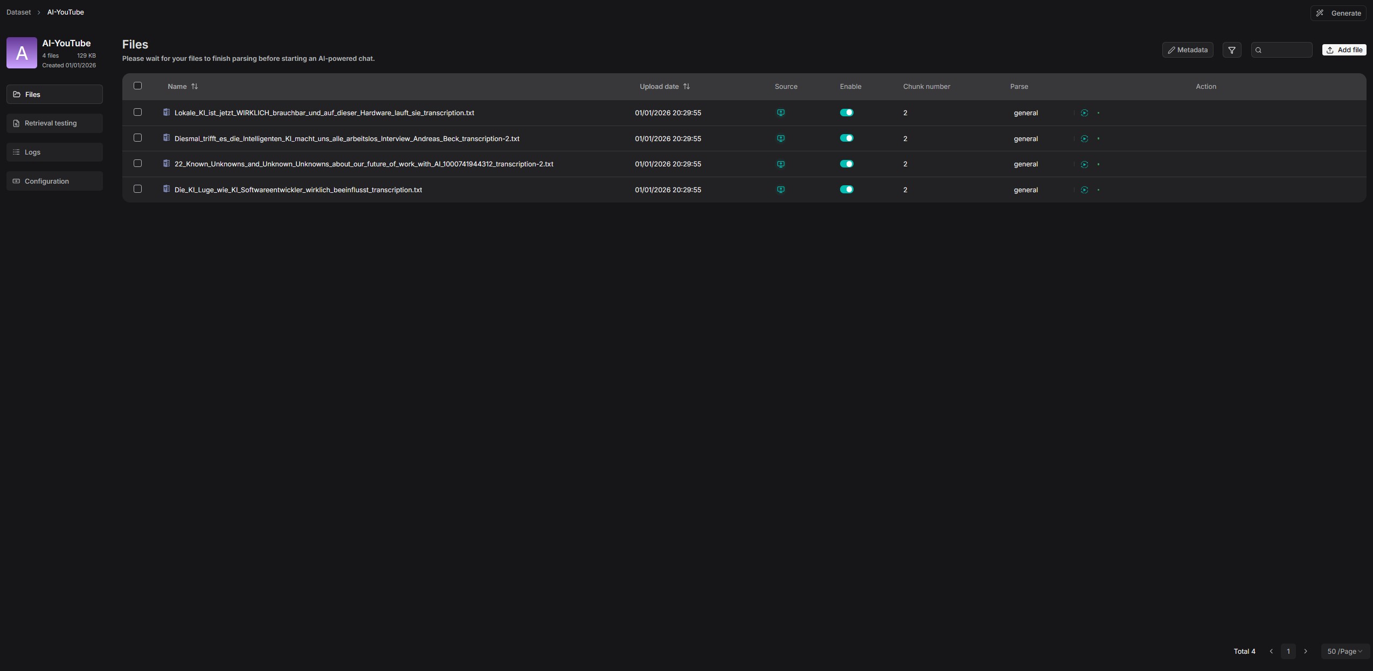Click the Name column sort arrows
Screen dimensions: 1373x671
click(195, 87)
